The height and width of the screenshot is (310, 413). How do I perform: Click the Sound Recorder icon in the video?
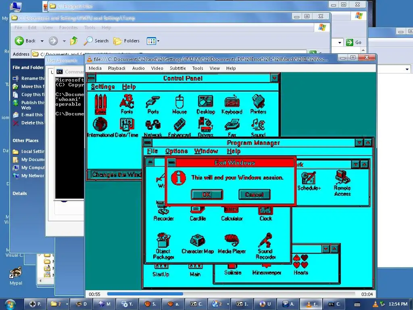[265, 246]
